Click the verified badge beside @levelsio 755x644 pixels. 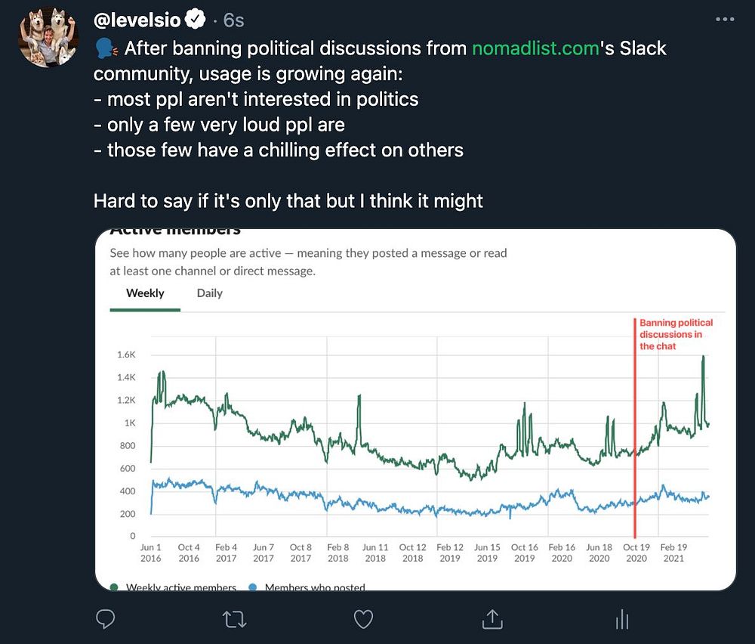[x=196, y=20]
